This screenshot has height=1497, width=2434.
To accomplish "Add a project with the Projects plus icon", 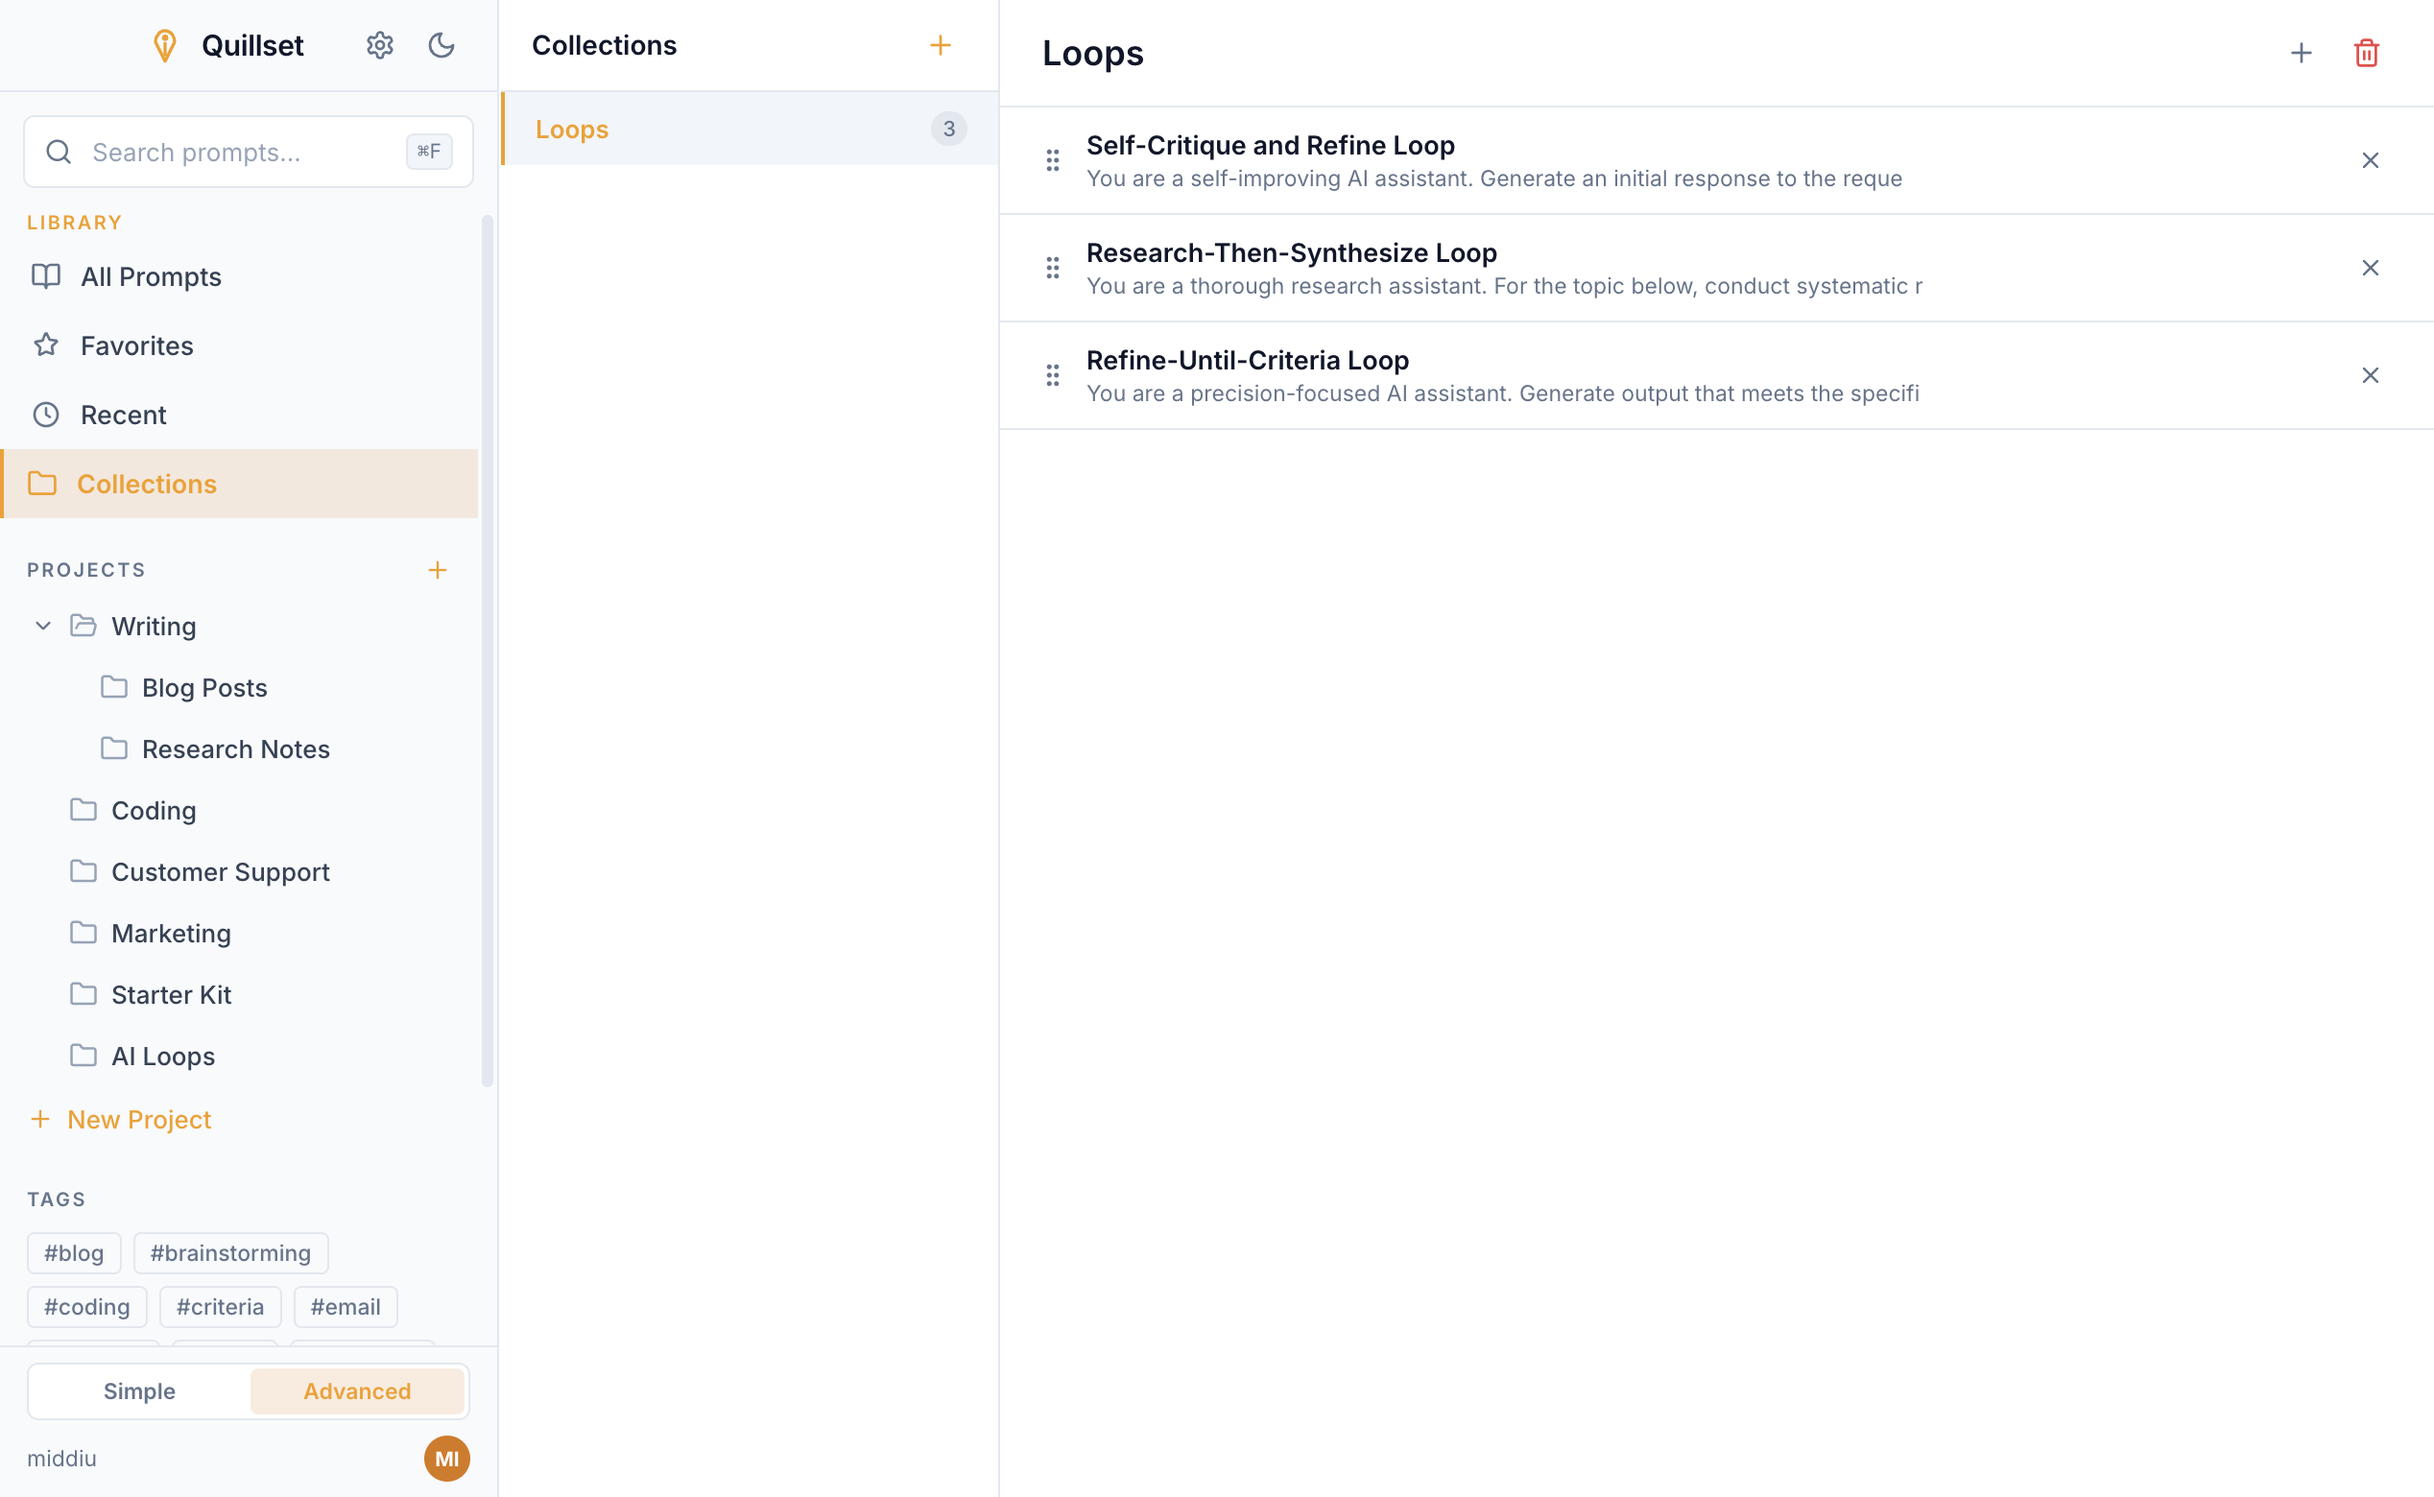I will click(438, 570).
